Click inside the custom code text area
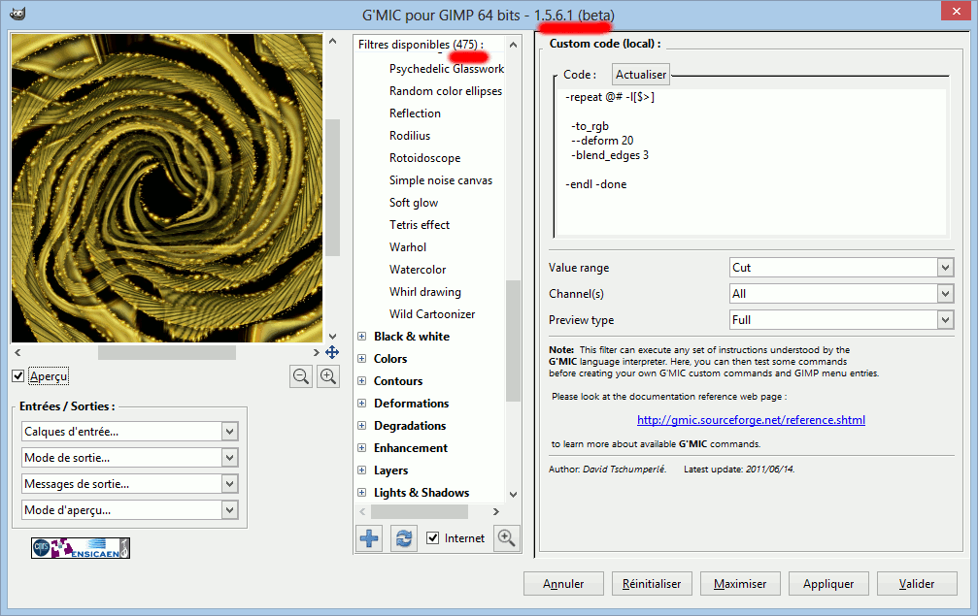 (x=753, y=162)
